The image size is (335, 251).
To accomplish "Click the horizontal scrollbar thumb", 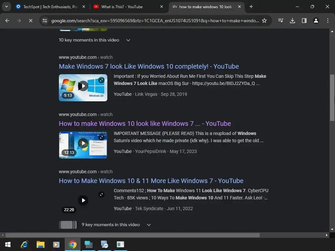I will point(132,235).
